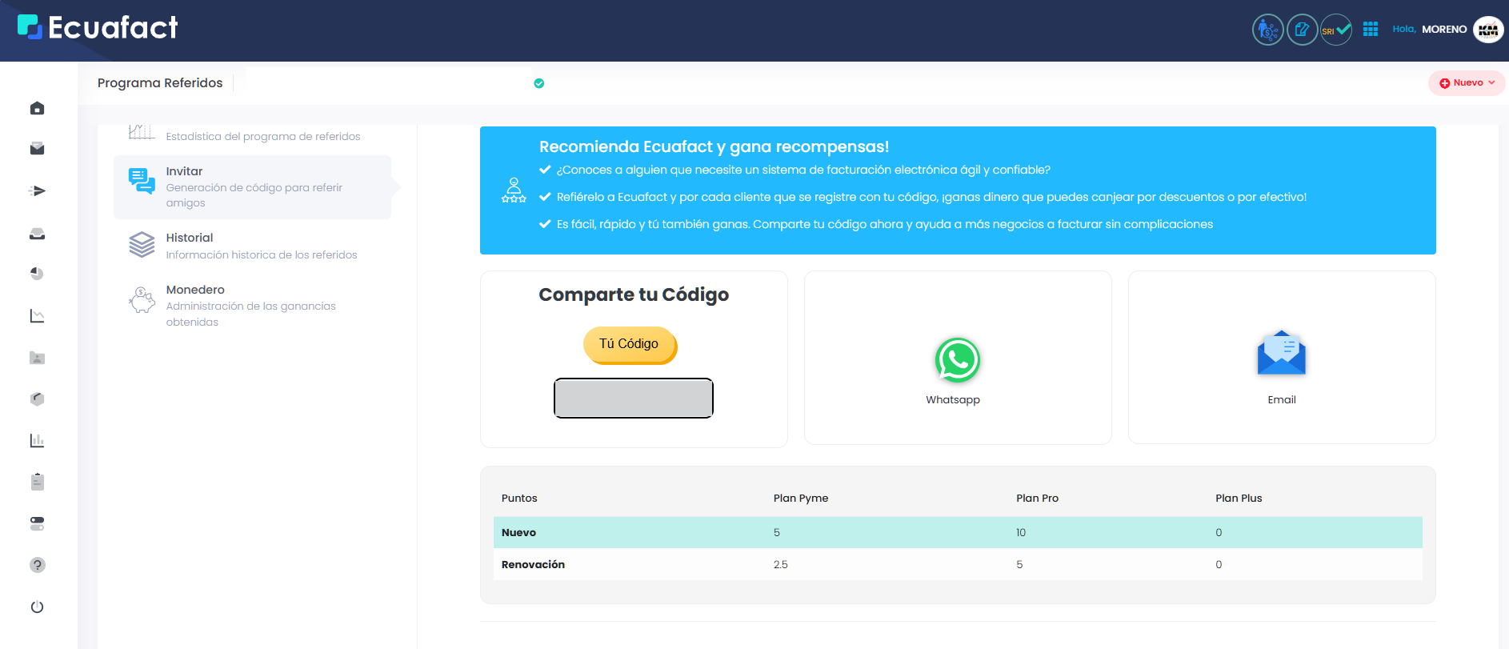Viewport: 1509px width, 649px height.
Task: Click the MORENO user name
Action: point(1444,30)
